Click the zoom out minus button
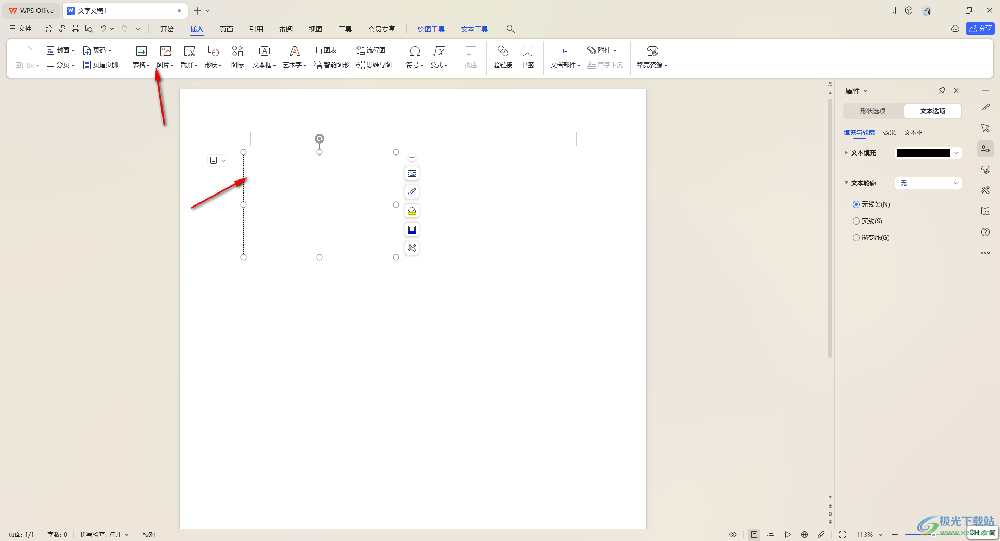 tap(895, 535)
